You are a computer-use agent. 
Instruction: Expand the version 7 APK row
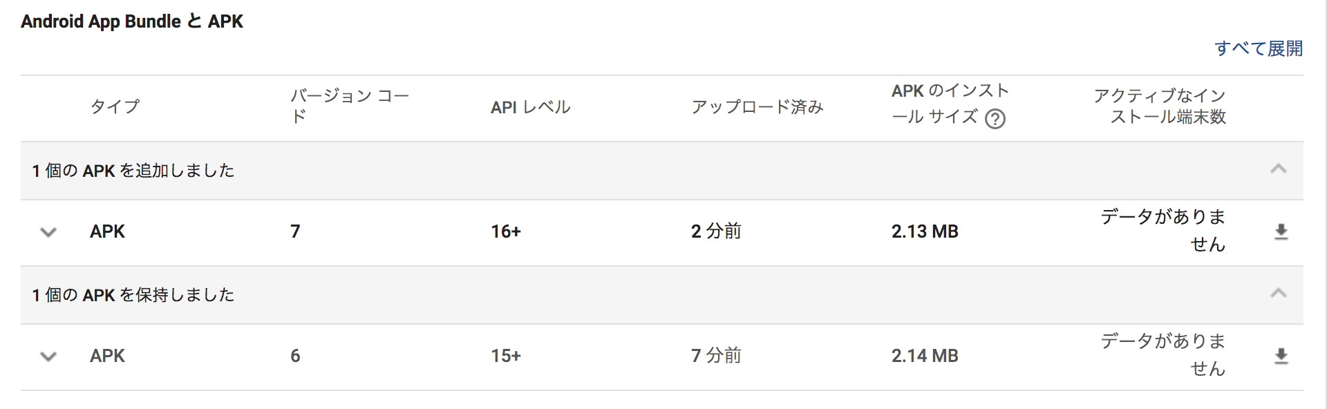coord(48,232)
